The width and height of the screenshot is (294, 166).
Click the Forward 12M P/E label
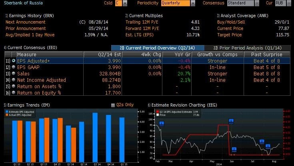pos(142,28)
